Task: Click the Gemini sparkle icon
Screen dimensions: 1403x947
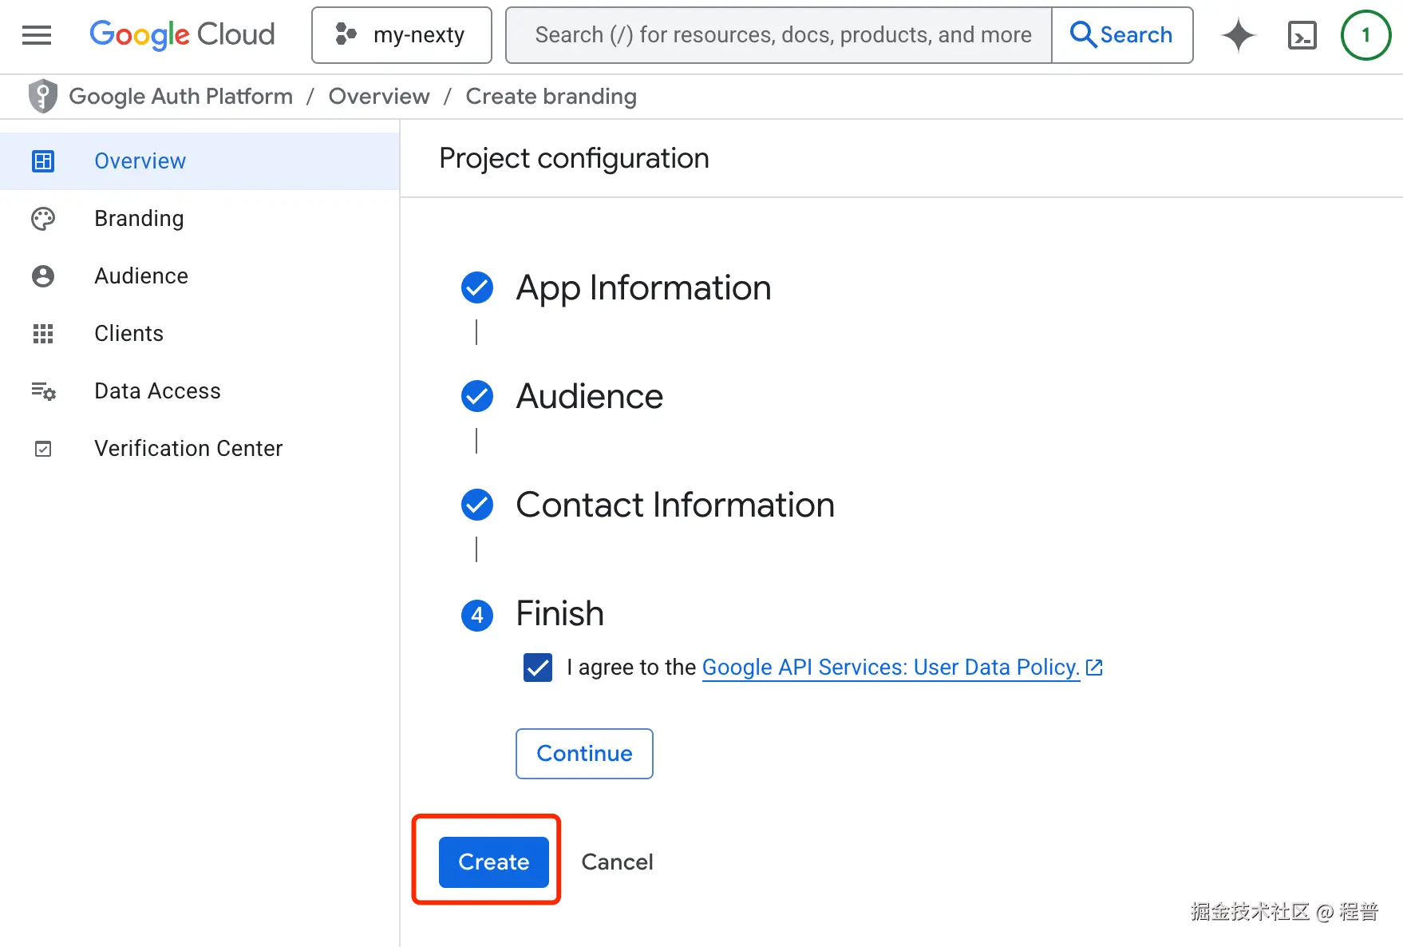Action: pyautogui.click(x=1238, y=35)
